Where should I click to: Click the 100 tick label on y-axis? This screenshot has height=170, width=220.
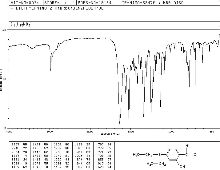(x=4, y=30)
